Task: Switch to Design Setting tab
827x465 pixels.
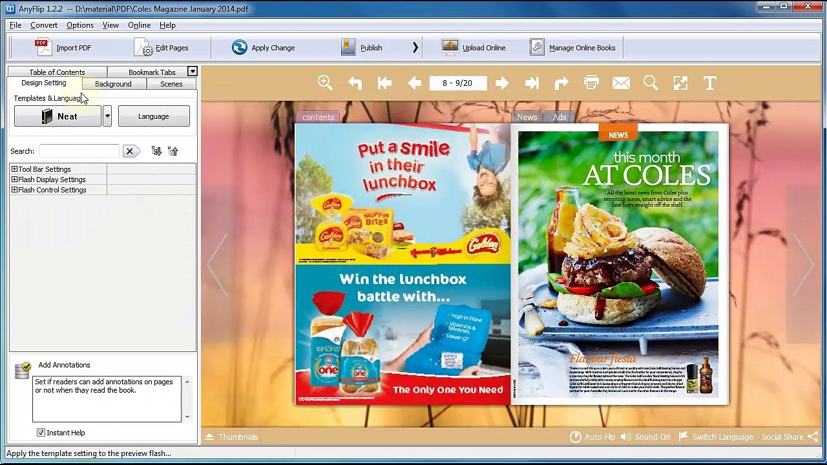Action: pyautogui.click(x=44, y=83)
